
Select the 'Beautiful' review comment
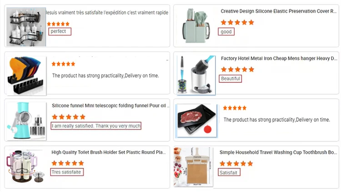pyautogui.click(x=230, y=79)
